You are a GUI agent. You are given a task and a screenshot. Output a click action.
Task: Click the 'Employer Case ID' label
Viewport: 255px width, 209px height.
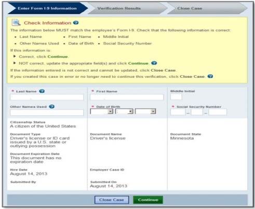point(107,170)
